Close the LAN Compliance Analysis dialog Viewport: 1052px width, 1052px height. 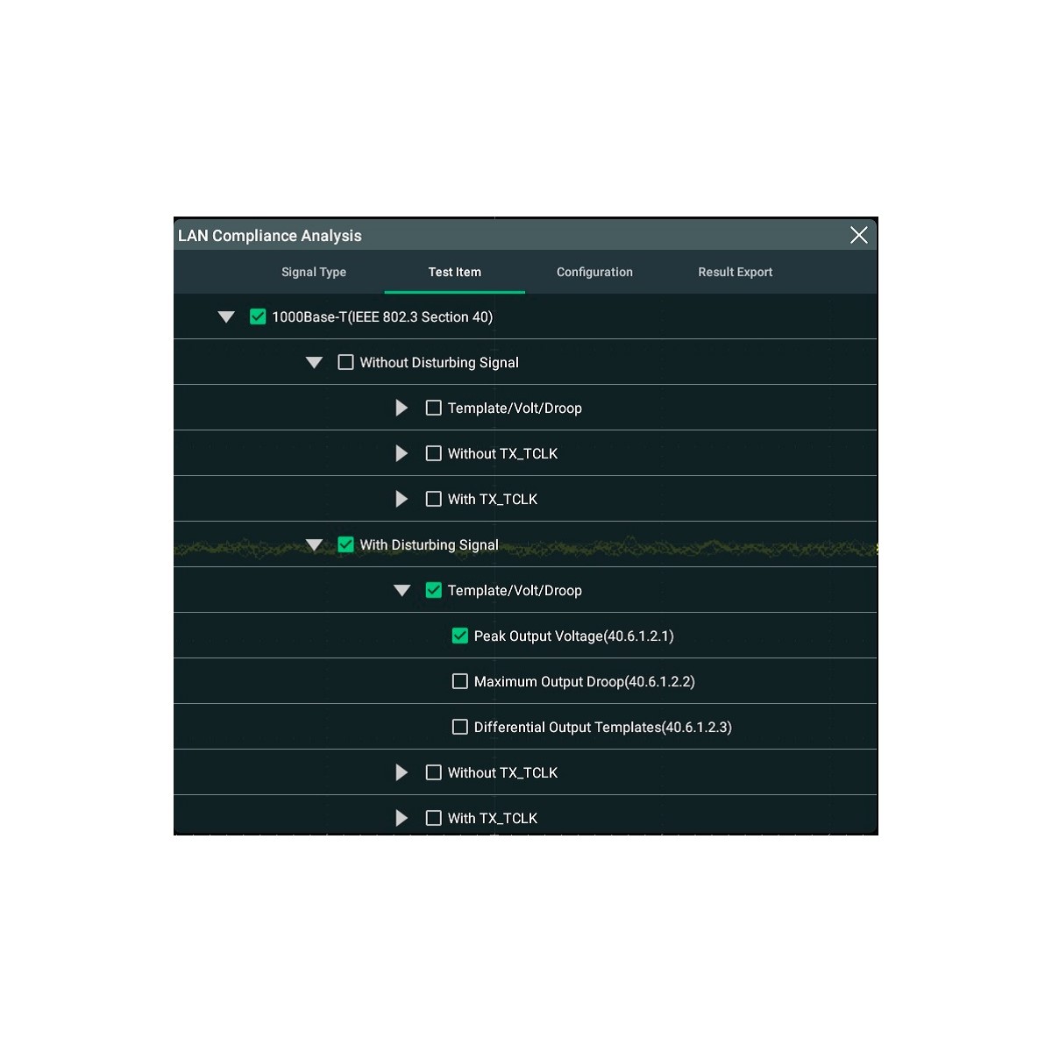click(x=858, y=235)
